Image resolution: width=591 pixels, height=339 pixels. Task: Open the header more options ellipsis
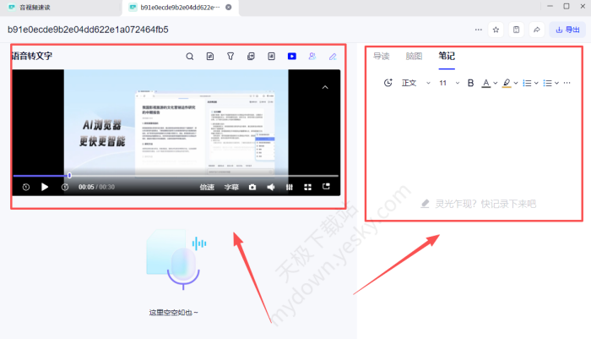click(479, 30)
